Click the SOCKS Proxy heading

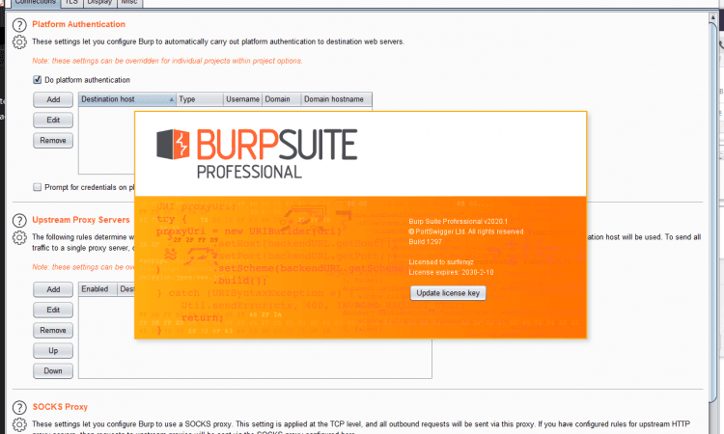pos(60,407)
